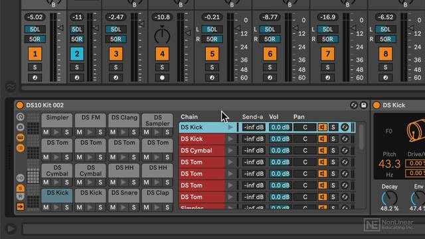Click the DS10 Kit 002 hot-swap preset icon
The height and width of the screenshot is (239, 425).
[353, 105]
